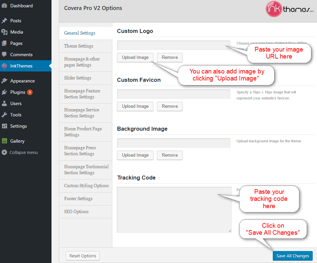Viewport: 317px width, 263px height.
Task: Click 'Upload background image for the theme' text
Action: point(269,141)
